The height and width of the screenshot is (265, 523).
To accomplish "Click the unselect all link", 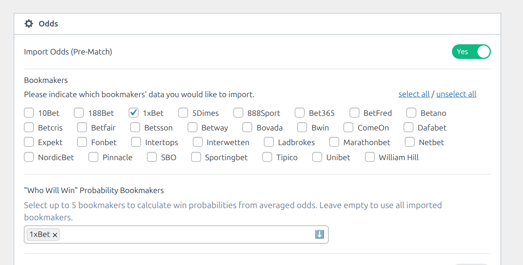I will [x=456, y=94].
